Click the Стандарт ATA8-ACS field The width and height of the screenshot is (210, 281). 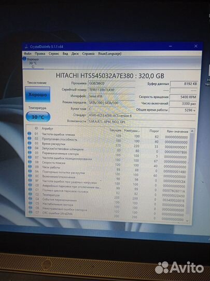(142, 116)
